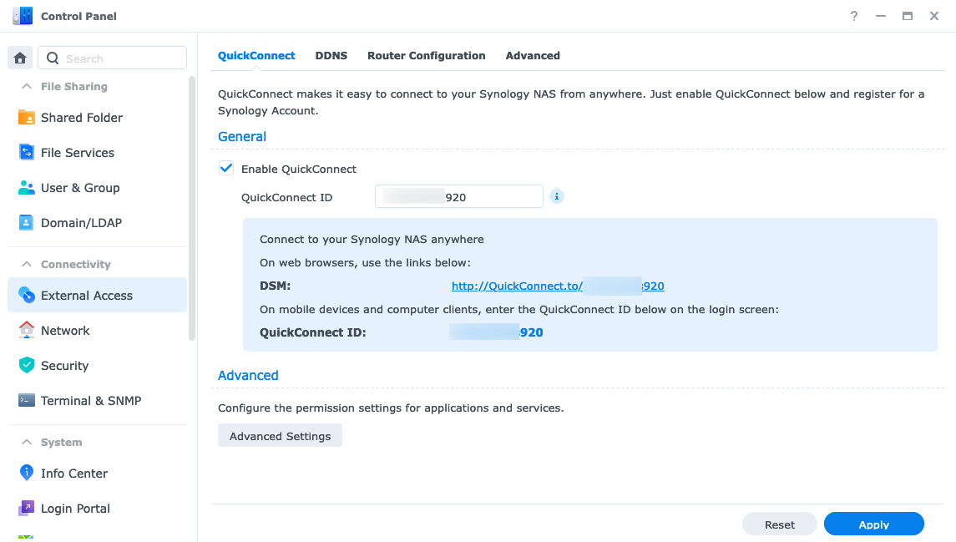Open Shared Folder settings

click(81, 118)
